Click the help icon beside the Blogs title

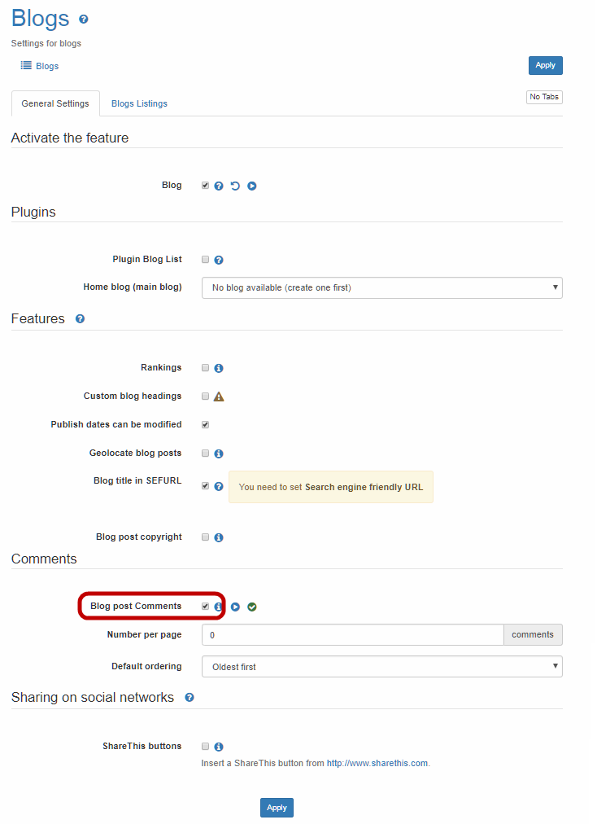[83, 19]
